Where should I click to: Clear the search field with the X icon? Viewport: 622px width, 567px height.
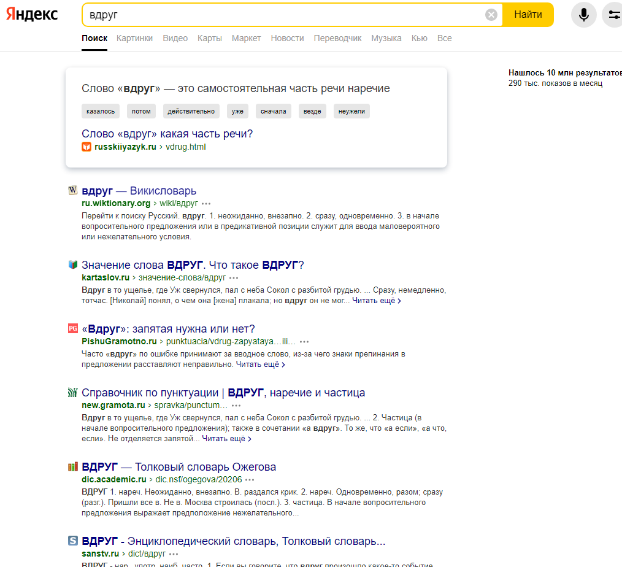[491, 15]
